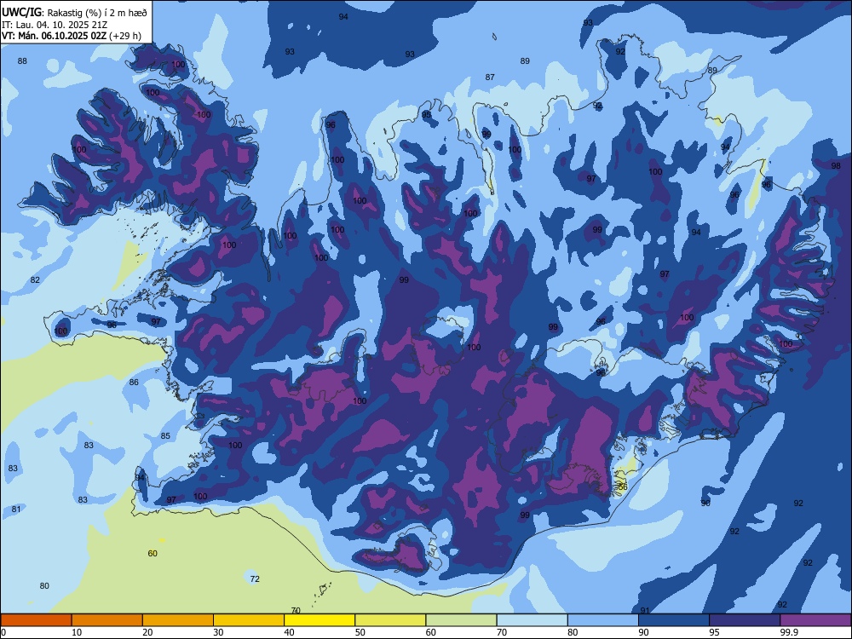The image size is (852, 639).
Task: Click the 95–99.9 dark indigo legend swatch
Action: (x=745, y=620)
